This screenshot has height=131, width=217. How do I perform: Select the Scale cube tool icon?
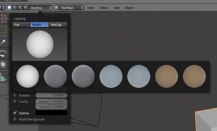coord(3,65)
